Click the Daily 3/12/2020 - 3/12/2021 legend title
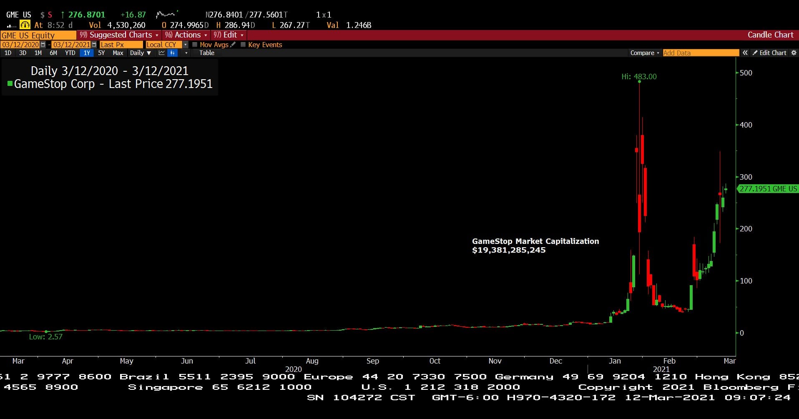This screenshot has height=419, width=799. [x=110, y=71]
